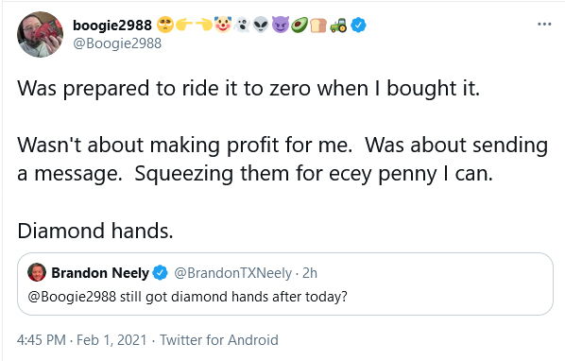
Task: Open Brandon Neely's quoted tweet card
Action: click(x=285, y=284)
